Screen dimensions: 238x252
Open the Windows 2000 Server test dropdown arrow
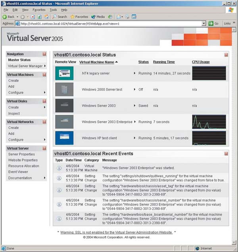[135, 90]
